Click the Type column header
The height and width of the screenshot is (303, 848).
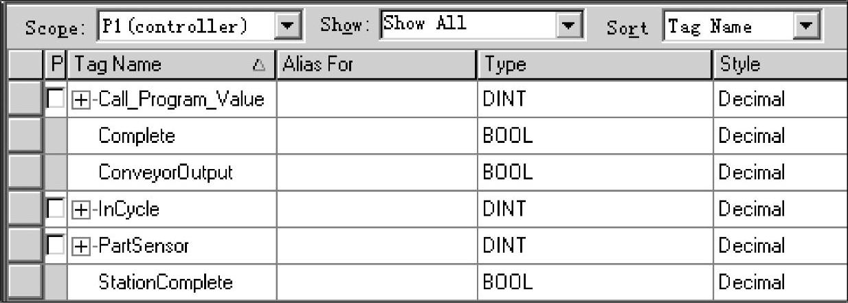pyautogui.click(x=594, y=65)
